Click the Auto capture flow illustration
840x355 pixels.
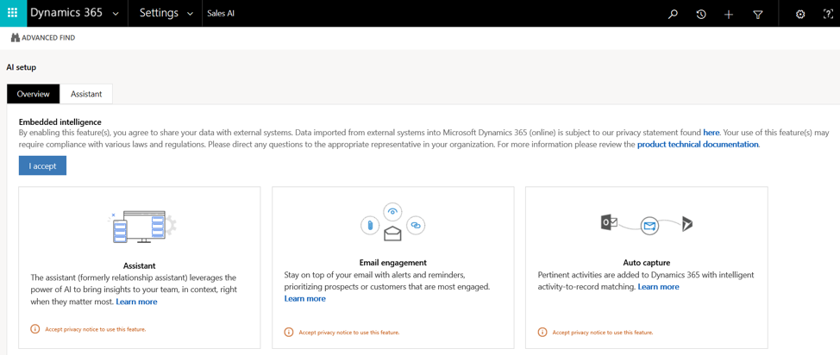(647, 224)
